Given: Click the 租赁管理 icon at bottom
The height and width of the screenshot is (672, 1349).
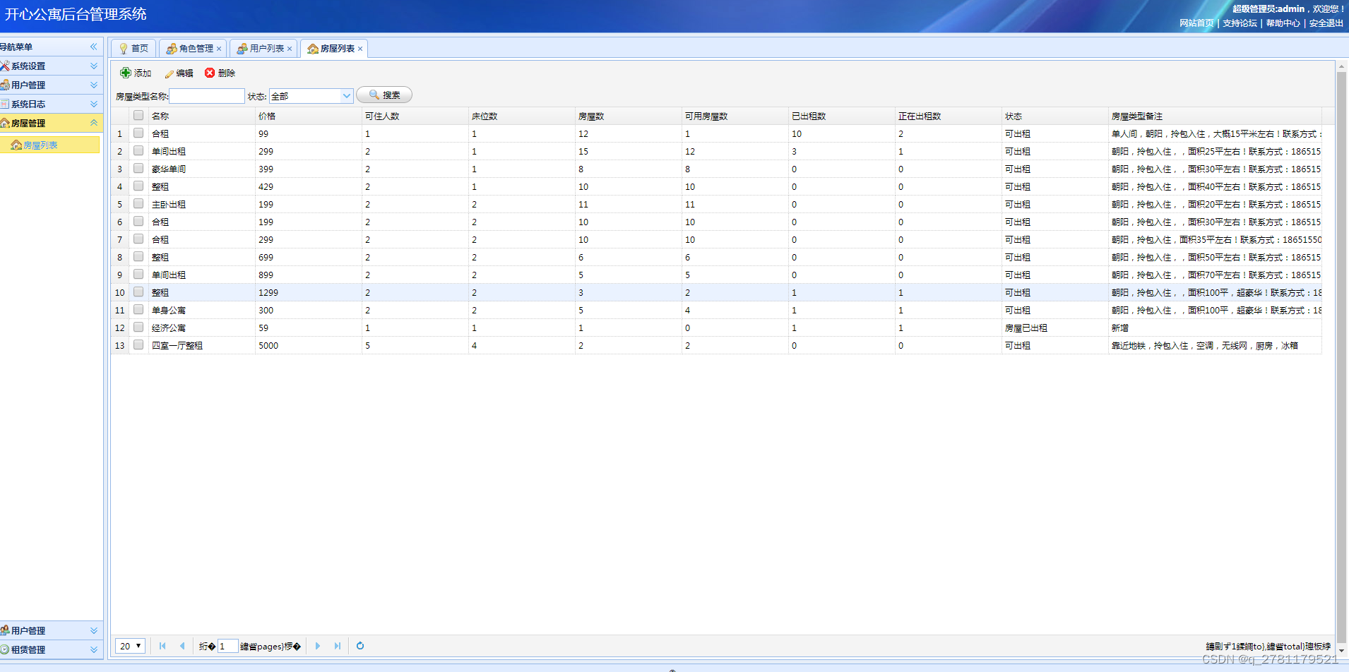Looking at the screenshot, I should 5,649.
